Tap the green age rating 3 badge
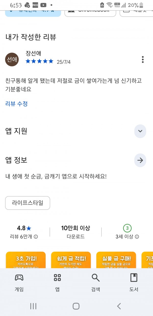This screenshot has height=316, width=153. pyautogui.click(x=127, y=228)
